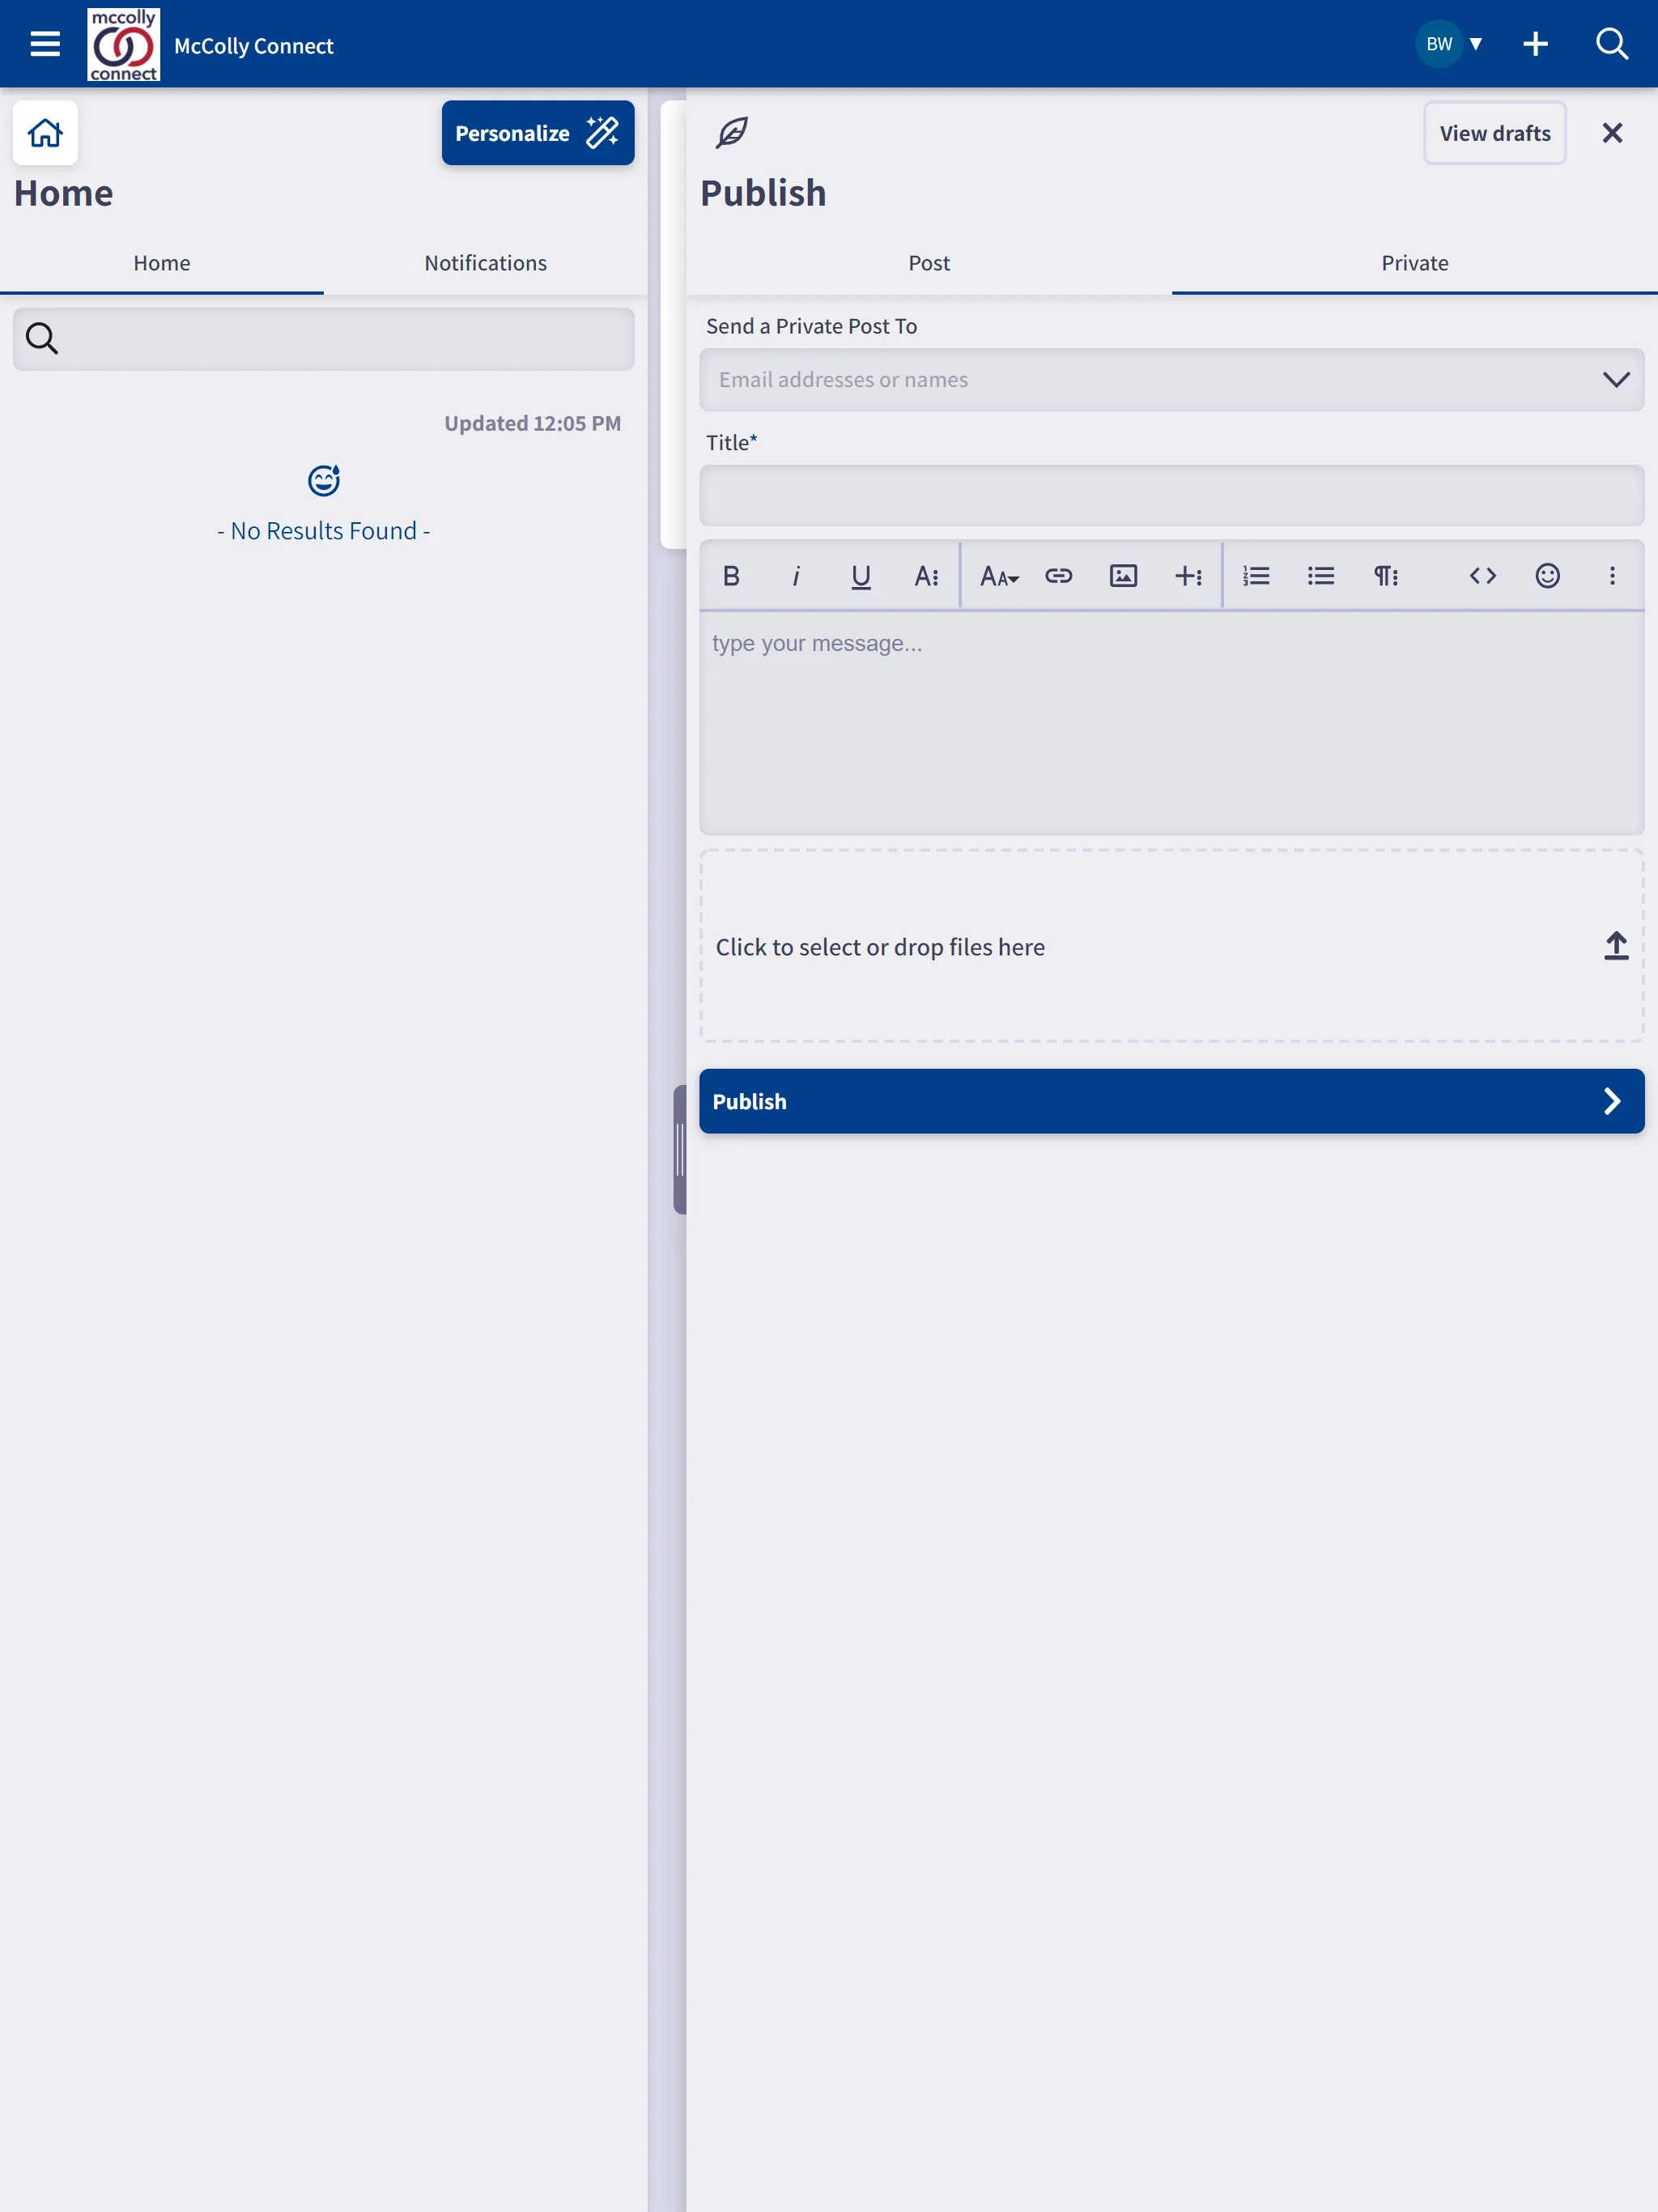
Task: Click the Bold formatting icon
Action: [x=729, y=575]
